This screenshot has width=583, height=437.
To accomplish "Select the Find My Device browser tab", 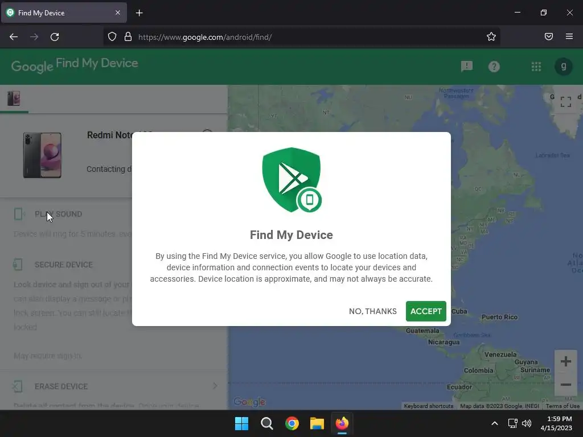I will [64, 13].
